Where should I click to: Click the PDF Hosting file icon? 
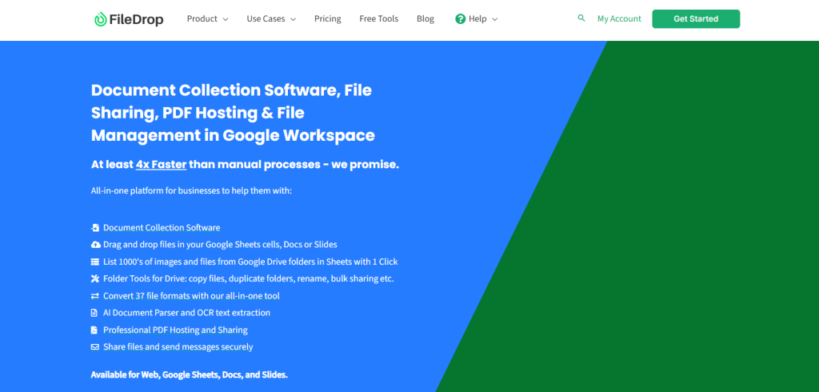tap(94, 330)
